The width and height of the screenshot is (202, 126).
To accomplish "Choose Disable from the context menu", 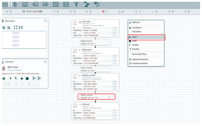I will (146, 49).
